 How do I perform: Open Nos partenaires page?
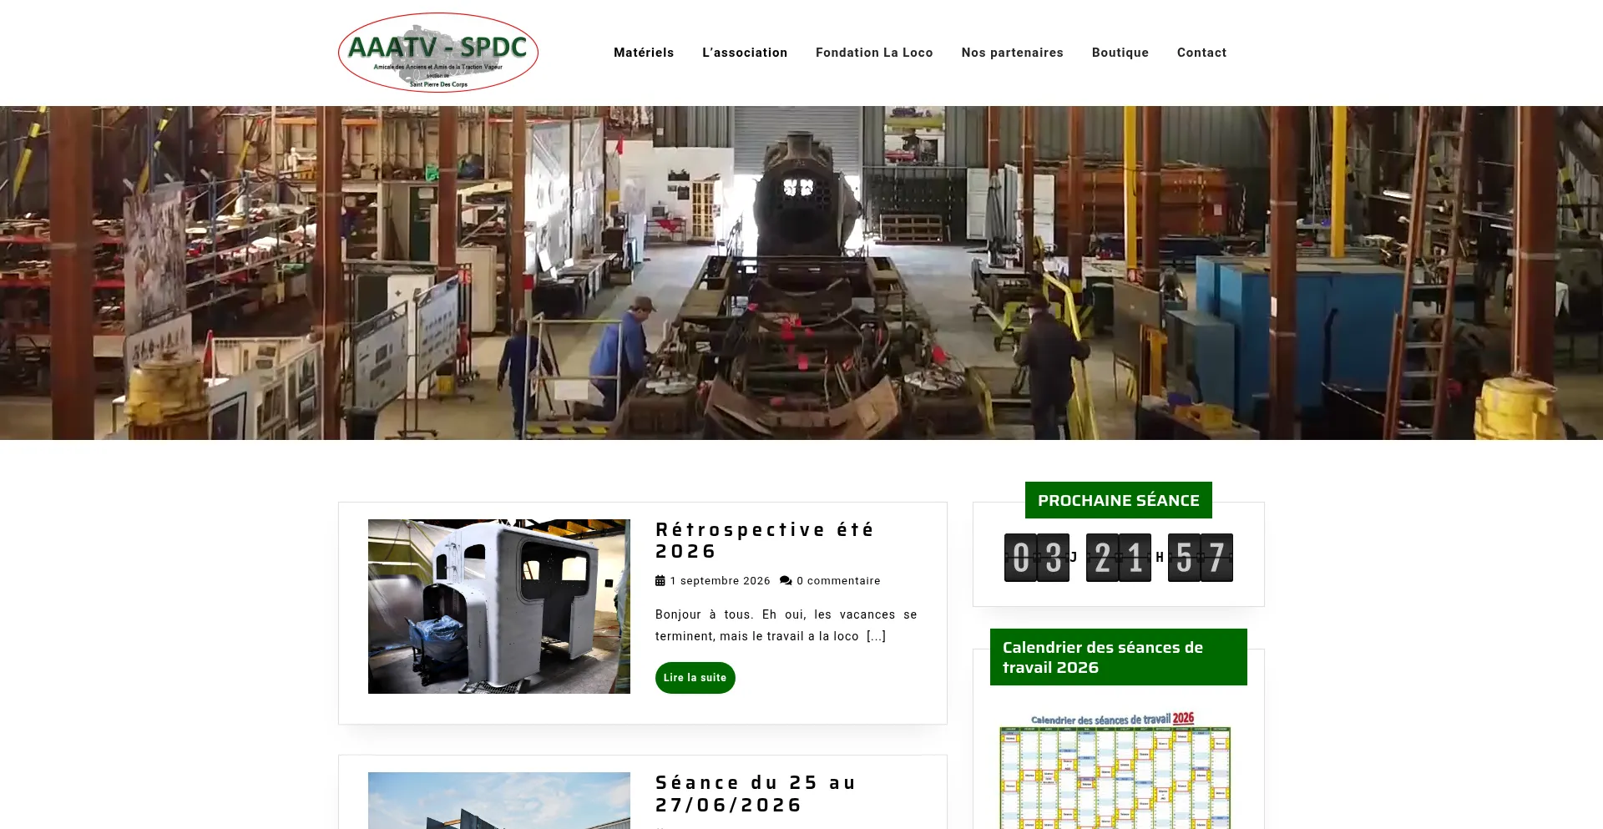[x=1013, y=53]
